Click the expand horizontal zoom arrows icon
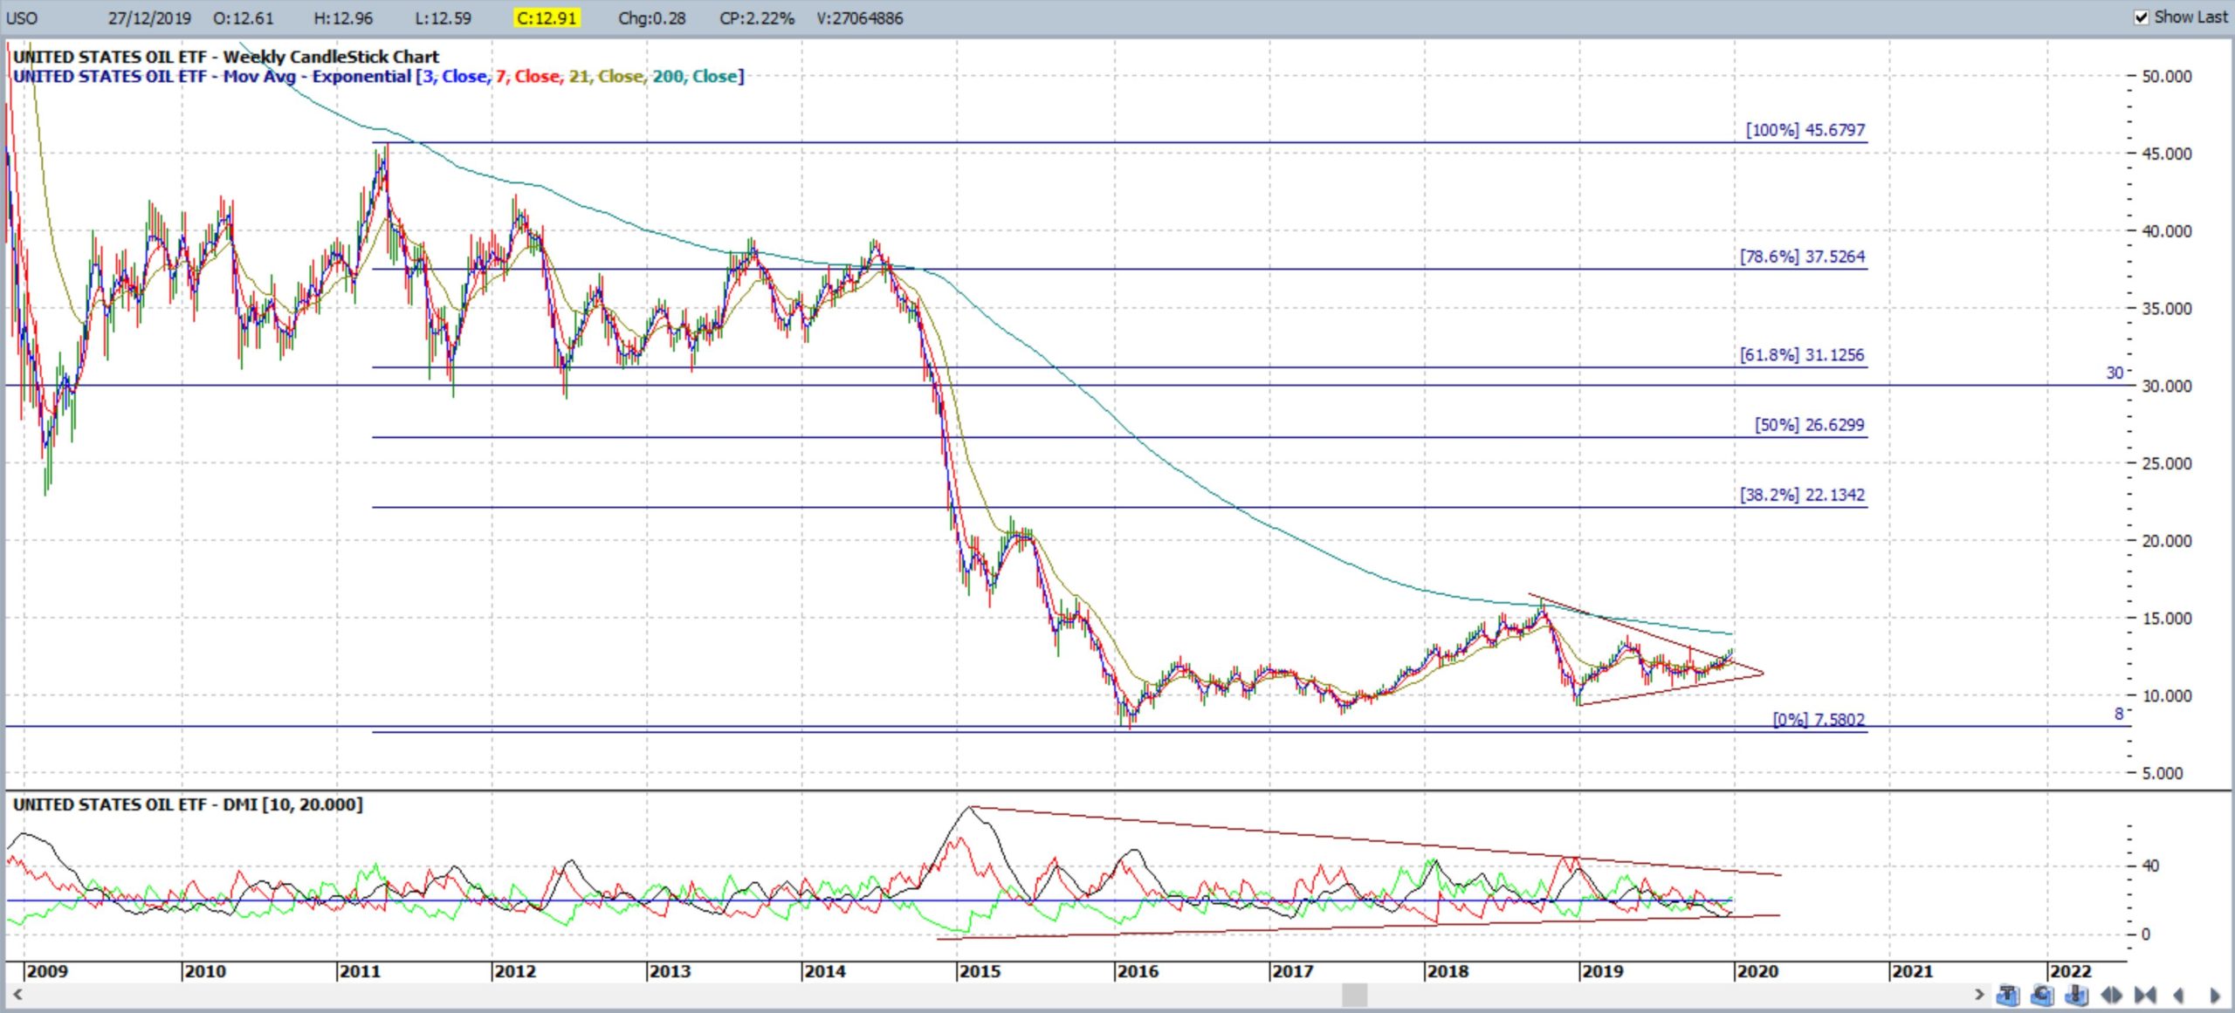Viewport: 2235px width, 1013px height. [x=2111, y=995]
